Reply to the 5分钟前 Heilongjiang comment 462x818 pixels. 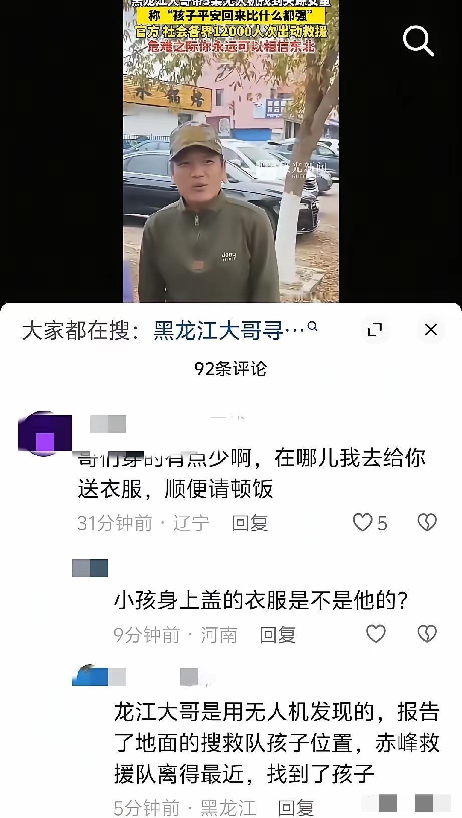296,807
